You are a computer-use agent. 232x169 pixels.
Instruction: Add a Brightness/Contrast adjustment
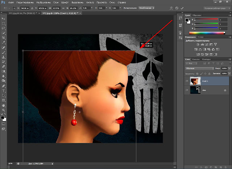[x=198, y=44]
